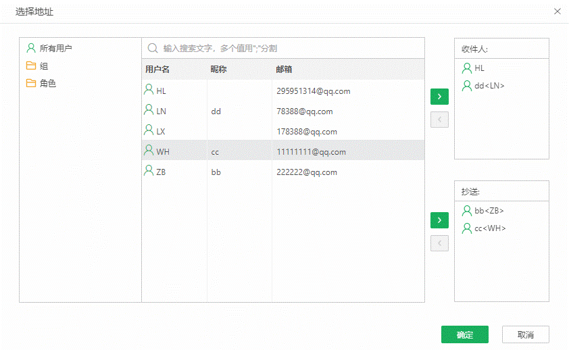The height and width of the screenshot is (350, 569).
Task: Select user row WH
Action: (x=283, y=150)
